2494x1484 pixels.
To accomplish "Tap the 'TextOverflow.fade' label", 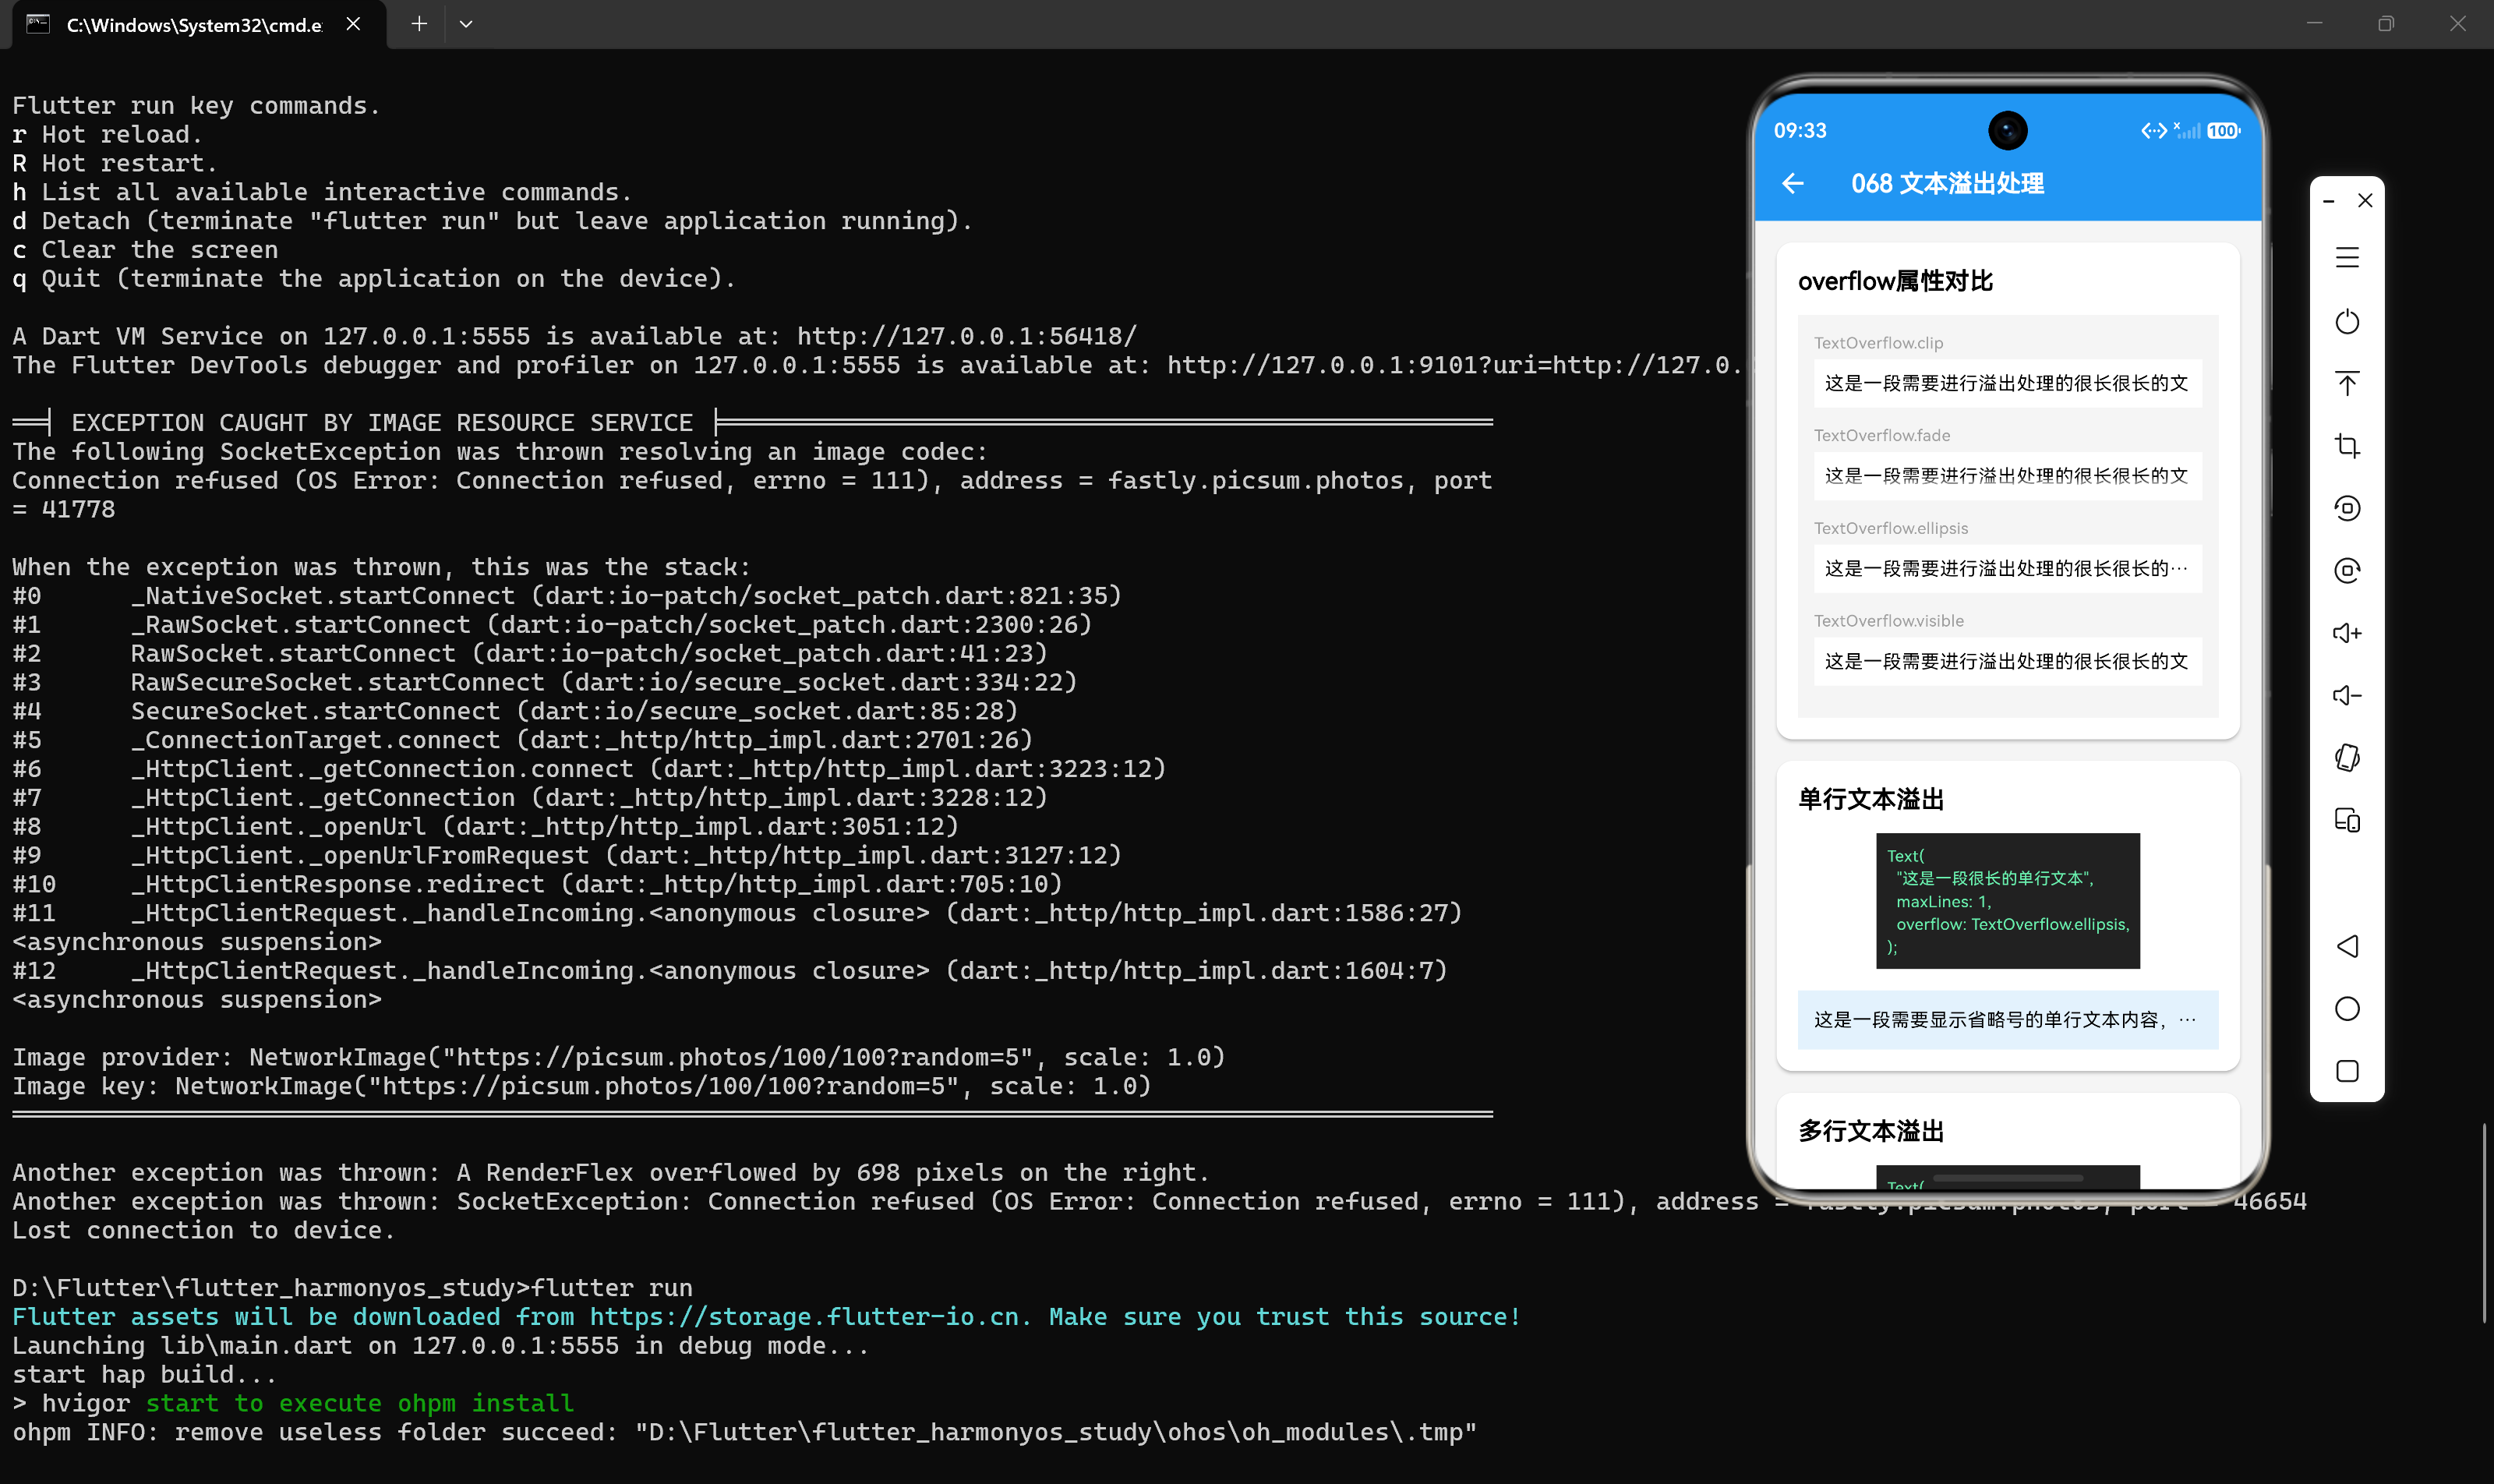I will coord(1881,435).
